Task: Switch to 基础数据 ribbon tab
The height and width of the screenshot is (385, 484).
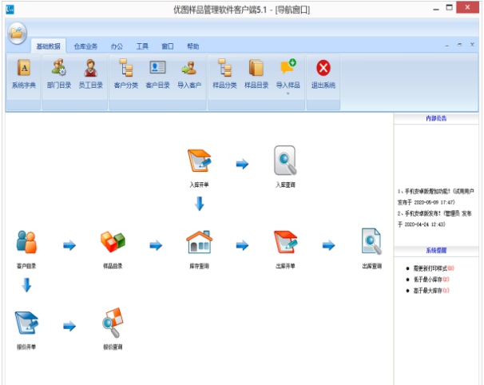Action: coord(48,46)
